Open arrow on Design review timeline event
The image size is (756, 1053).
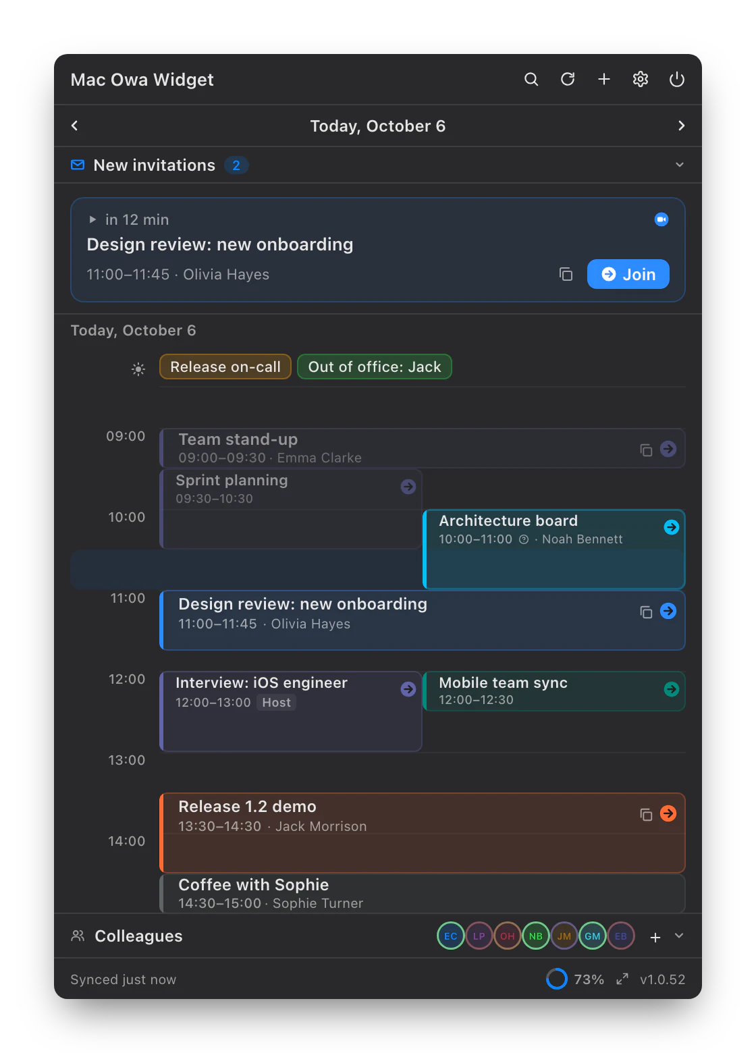pyautogui.click(x=668, y=611)
